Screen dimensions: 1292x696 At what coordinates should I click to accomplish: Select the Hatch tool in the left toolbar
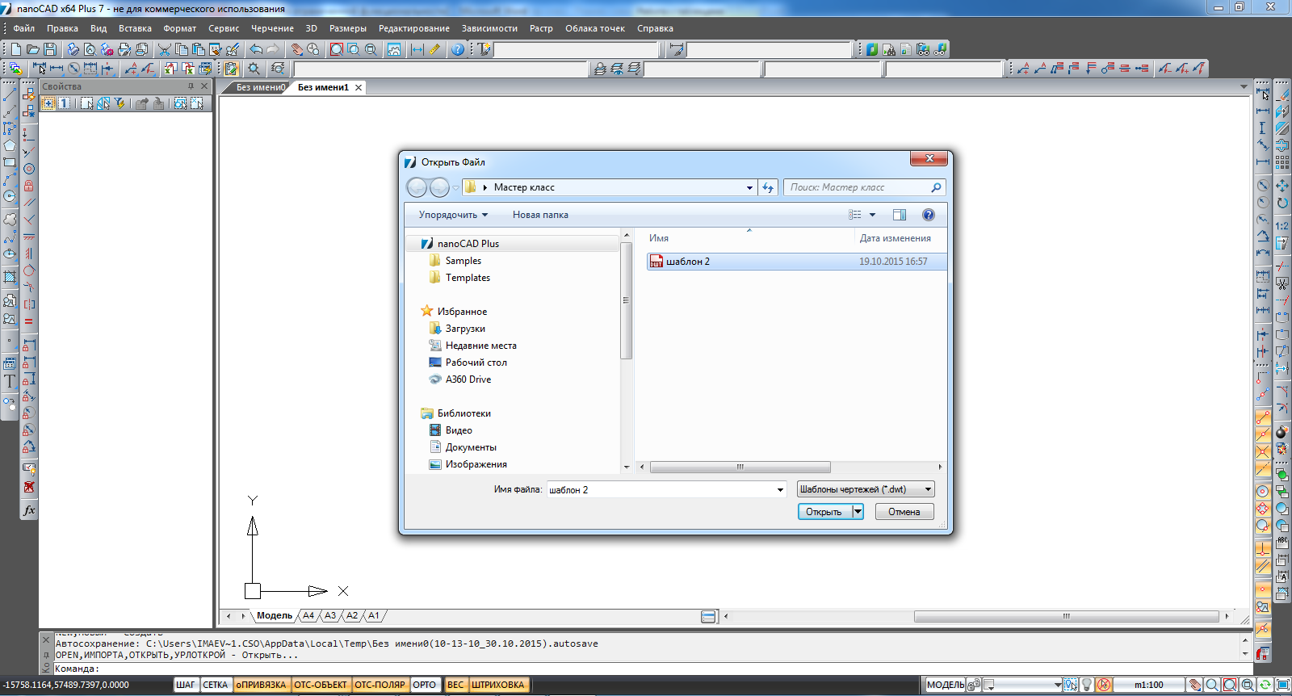(x=10, y=277)
